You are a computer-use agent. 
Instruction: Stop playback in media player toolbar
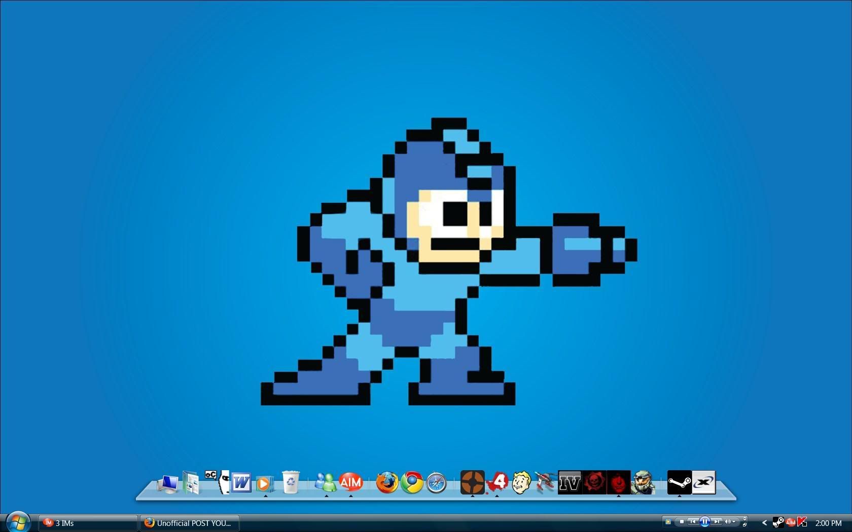(682, 522)
